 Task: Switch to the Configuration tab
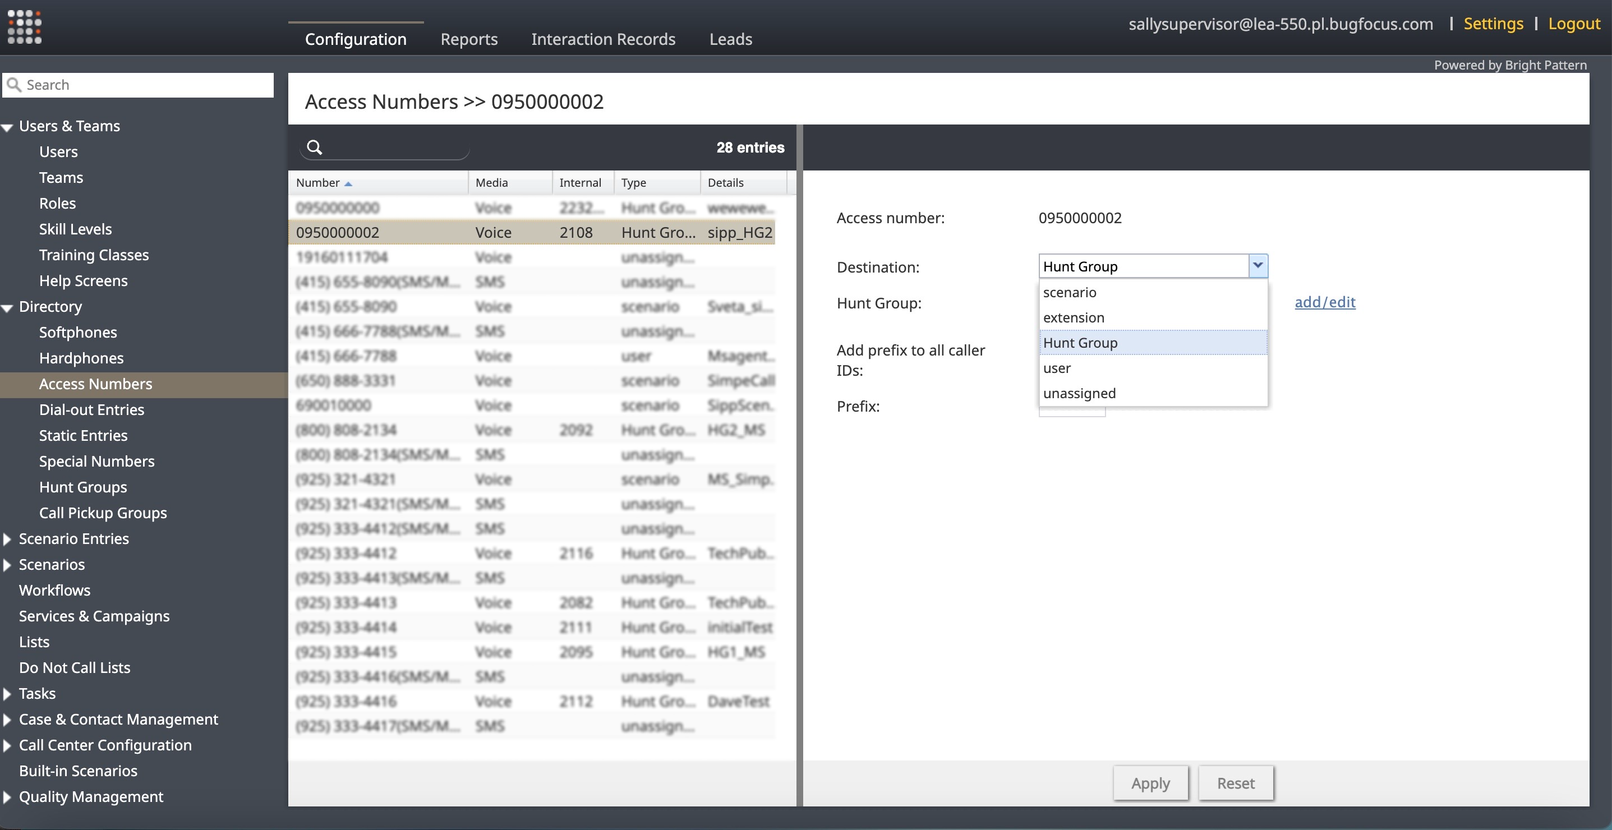(356, 39)
